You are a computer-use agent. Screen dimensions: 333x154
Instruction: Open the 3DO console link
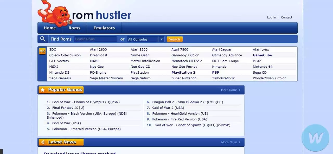point(53,49)
